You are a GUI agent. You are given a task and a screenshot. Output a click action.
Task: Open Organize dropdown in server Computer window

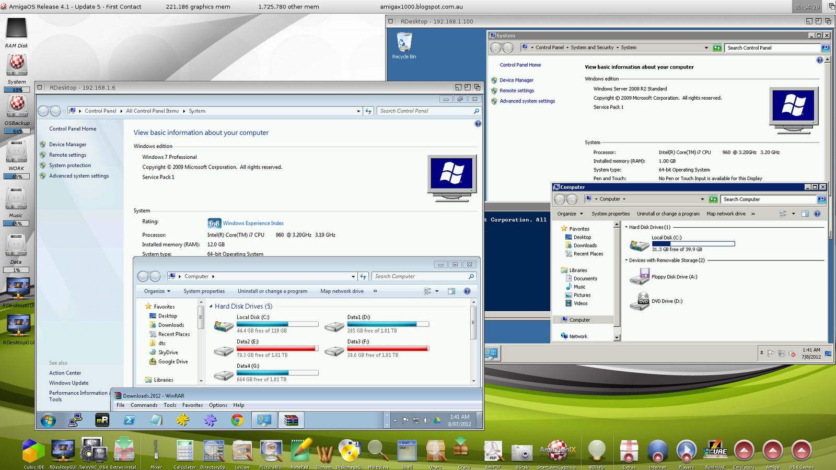pyautogui.click(x=570, y=214)
